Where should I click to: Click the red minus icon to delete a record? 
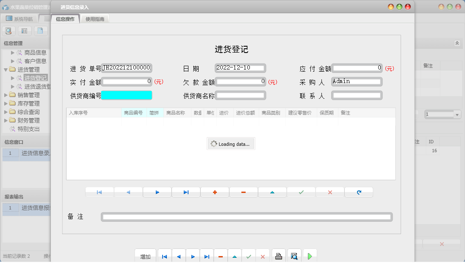(244, 192)
